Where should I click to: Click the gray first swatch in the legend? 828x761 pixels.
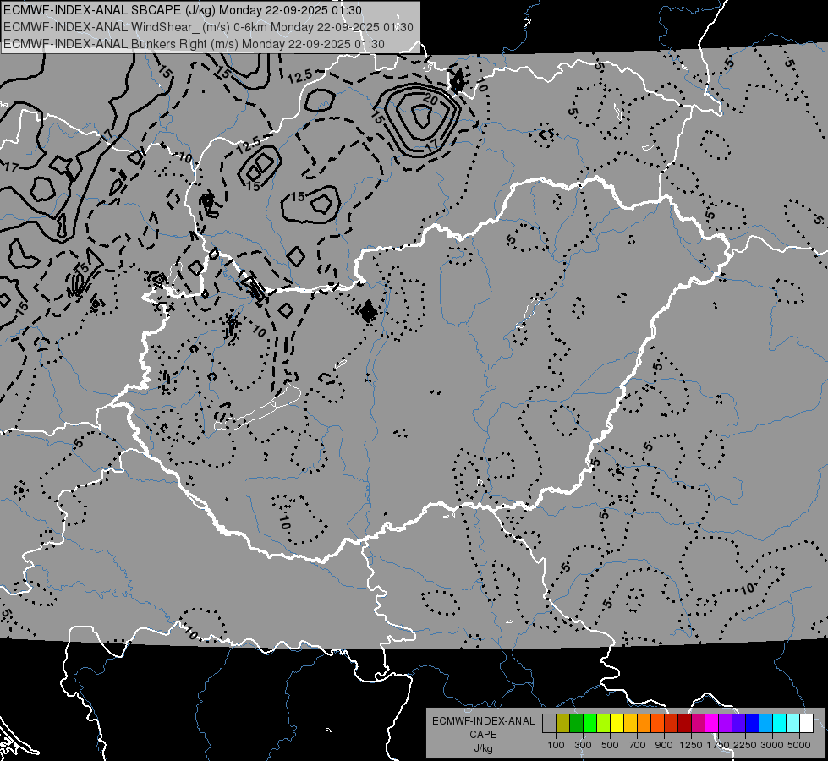[x=549, y=723]
